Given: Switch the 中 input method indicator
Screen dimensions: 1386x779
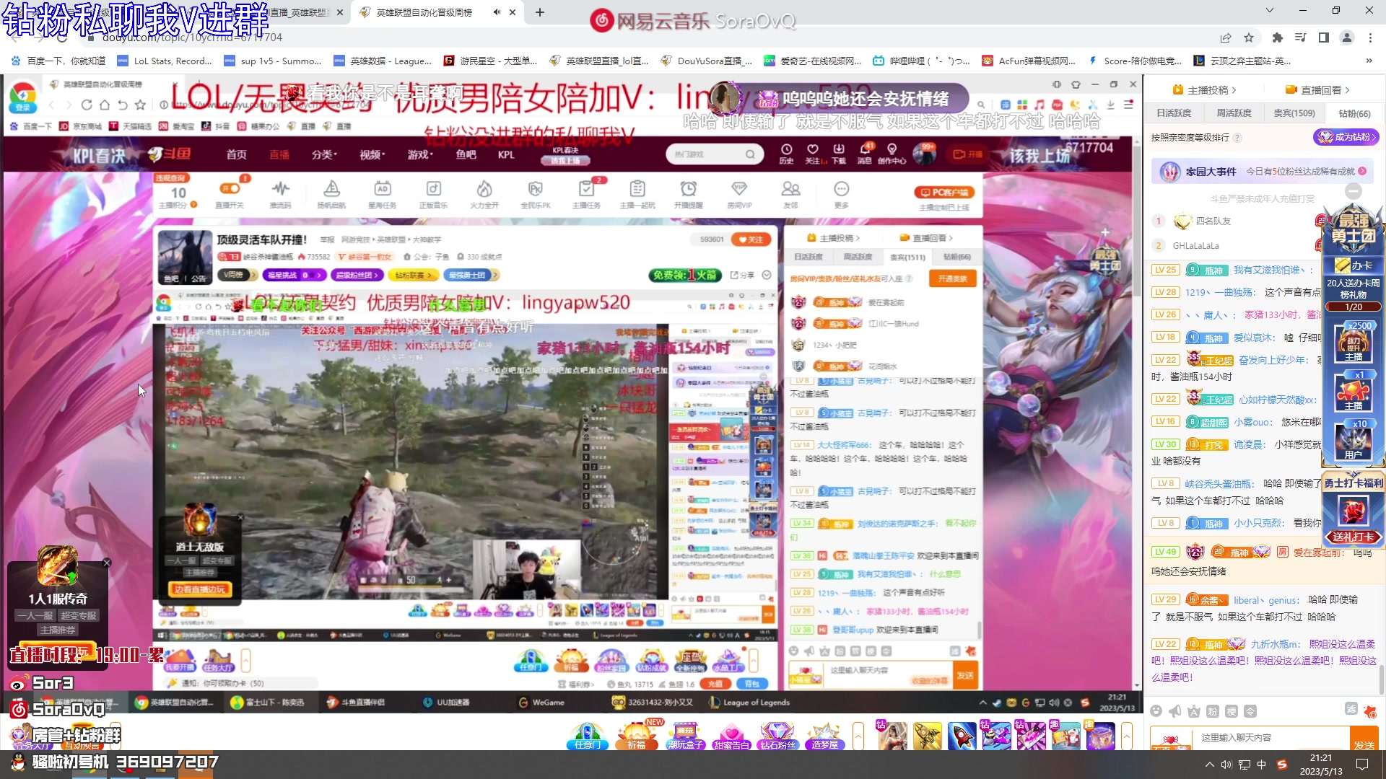Looking at the screenshot, I should (x=1261, y=765).
